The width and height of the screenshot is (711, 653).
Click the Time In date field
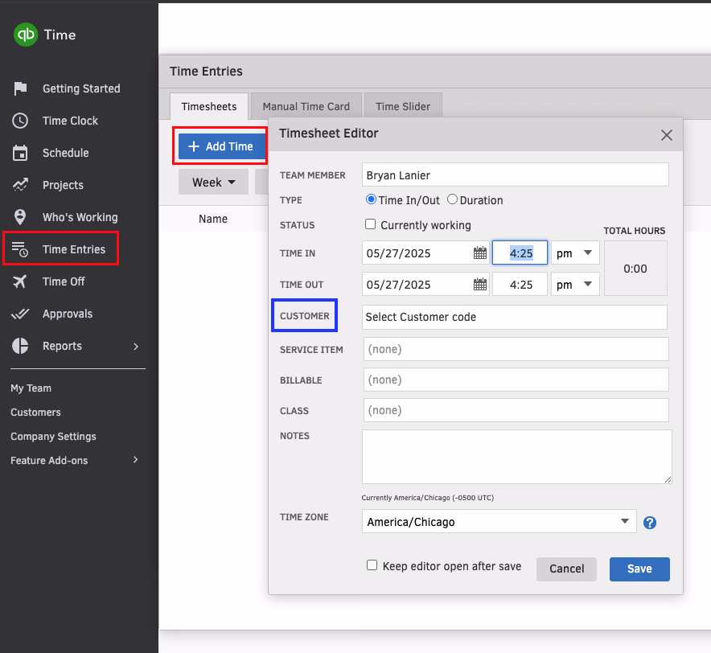pyautogui.click(x=425, y=253)
